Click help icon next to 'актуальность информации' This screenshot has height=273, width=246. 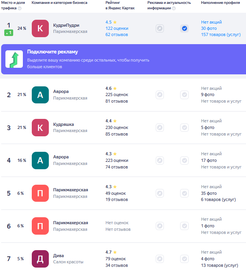click(174, 8)
